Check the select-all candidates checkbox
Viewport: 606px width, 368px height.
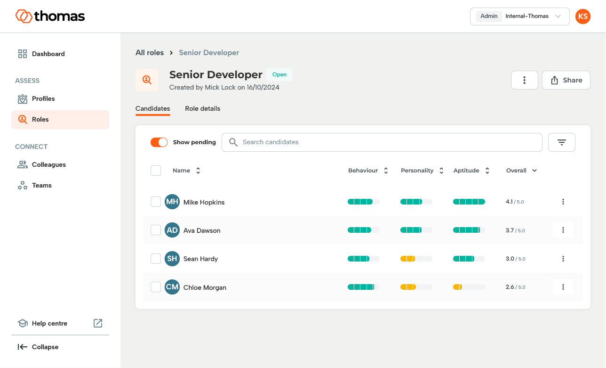pyautogui.click(x=156, y=170)
